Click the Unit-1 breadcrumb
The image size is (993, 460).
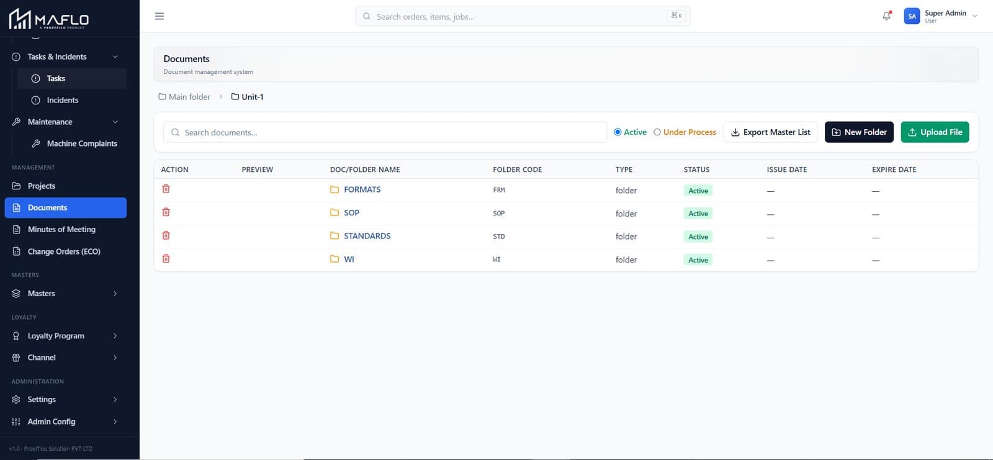coord(248,97)
